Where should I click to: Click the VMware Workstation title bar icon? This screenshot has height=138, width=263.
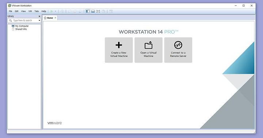click(9, 6)
